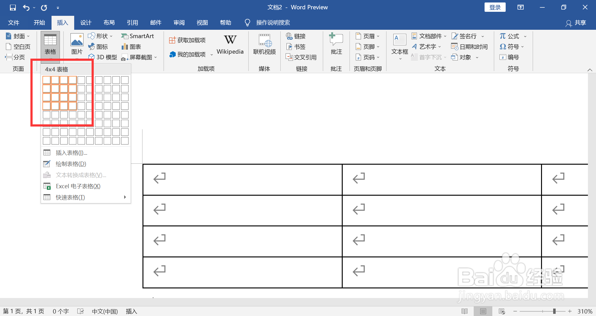This screenshot has height=316, width=596.
Task: Expand the 快速表格 submenu
Action: [x=70, y=197]
